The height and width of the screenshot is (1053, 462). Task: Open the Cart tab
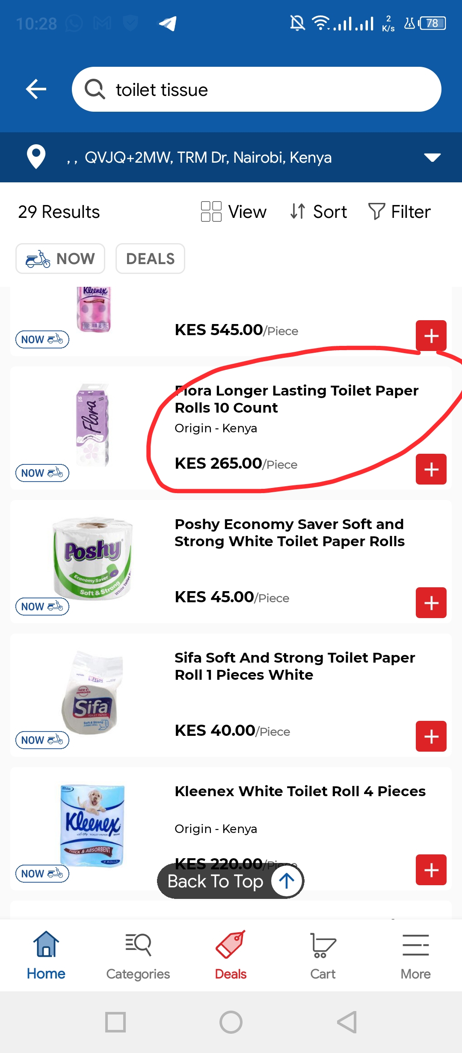click(x=323, y=955)
